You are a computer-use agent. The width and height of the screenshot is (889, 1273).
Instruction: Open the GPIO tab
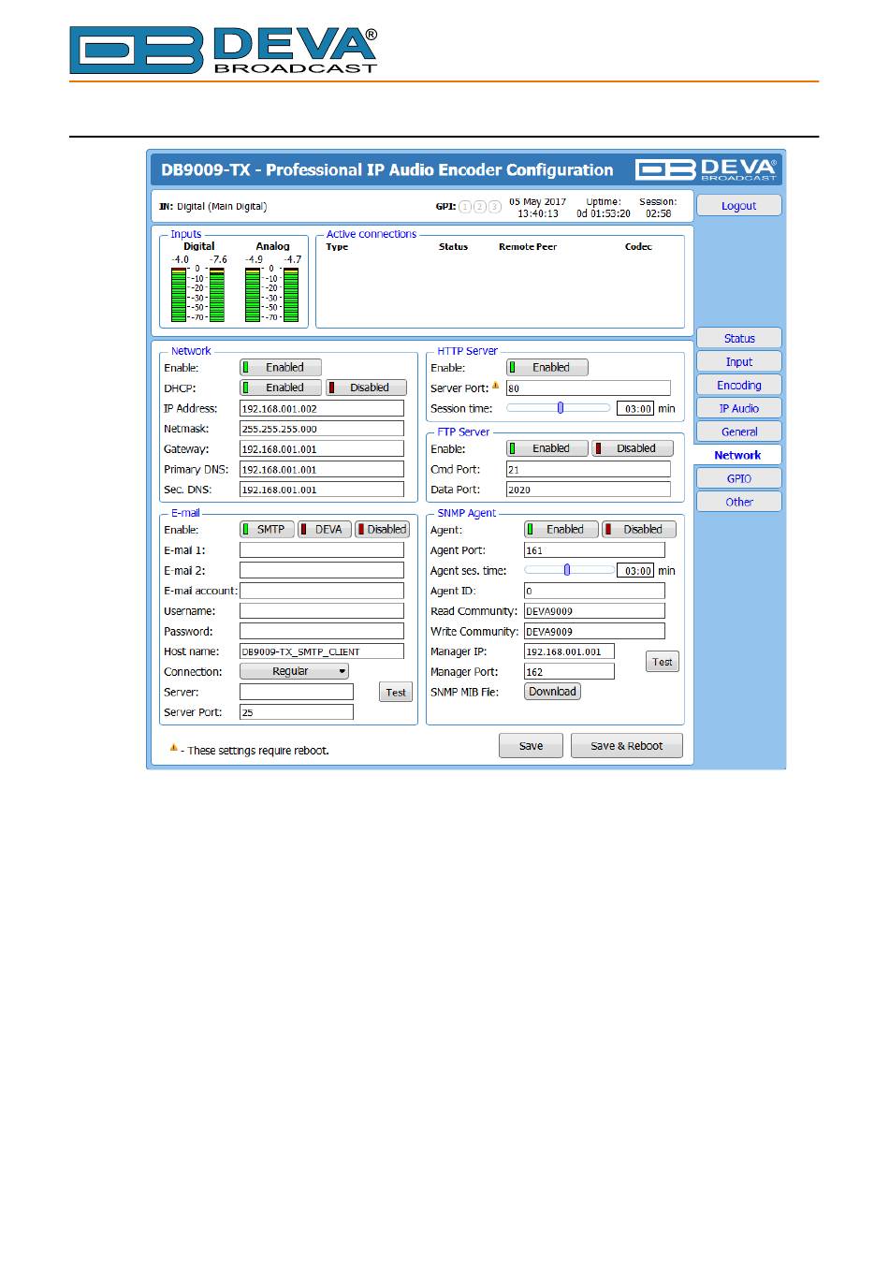click(739, 479)
